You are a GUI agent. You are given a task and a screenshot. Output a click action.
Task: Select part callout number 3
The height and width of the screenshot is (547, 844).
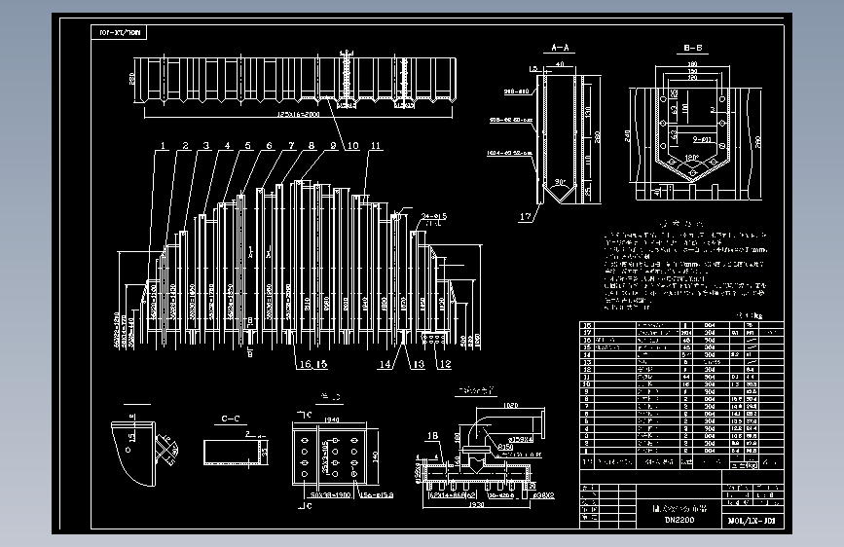click(x=206, y=145)
